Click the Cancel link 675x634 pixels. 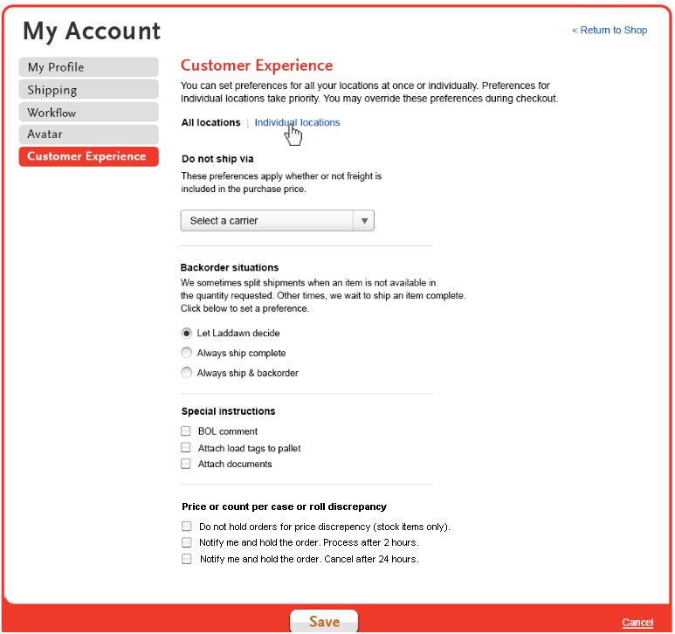tap(637, 623)
